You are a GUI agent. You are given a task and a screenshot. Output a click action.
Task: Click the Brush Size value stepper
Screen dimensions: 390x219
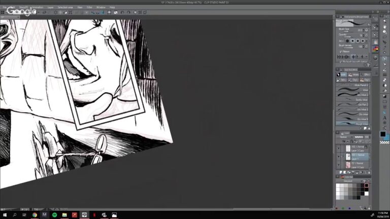pos(364,30)
